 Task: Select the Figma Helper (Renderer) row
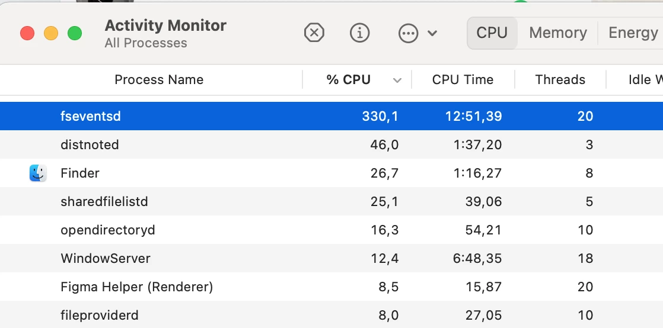coord(332,287)
